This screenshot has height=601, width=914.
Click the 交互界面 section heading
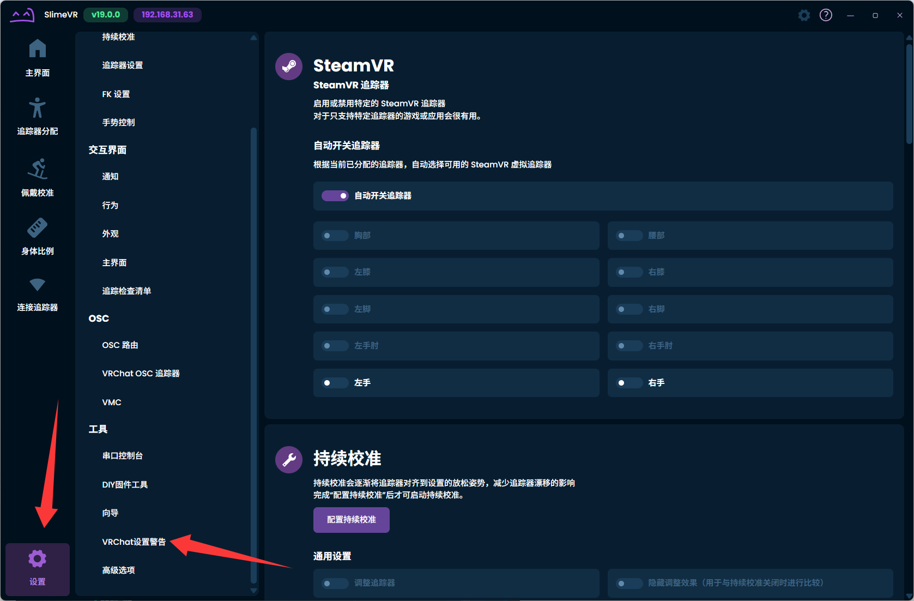pyautogui.click(x=107, y=150)
